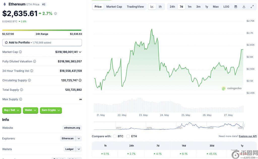Open the Earn Crypto dropdown
Viewport: 258px width, 159px height.
coord(51,110)
